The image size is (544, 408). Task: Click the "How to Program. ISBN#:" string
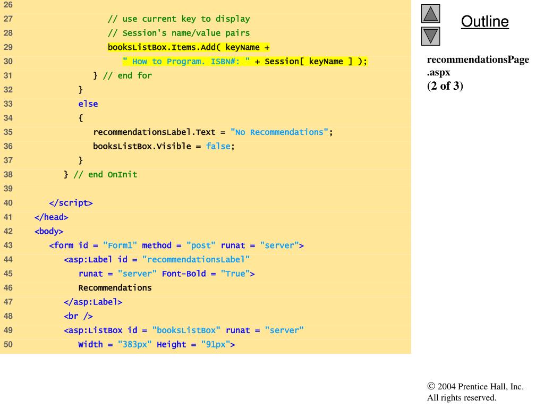(x=186, y=62)
